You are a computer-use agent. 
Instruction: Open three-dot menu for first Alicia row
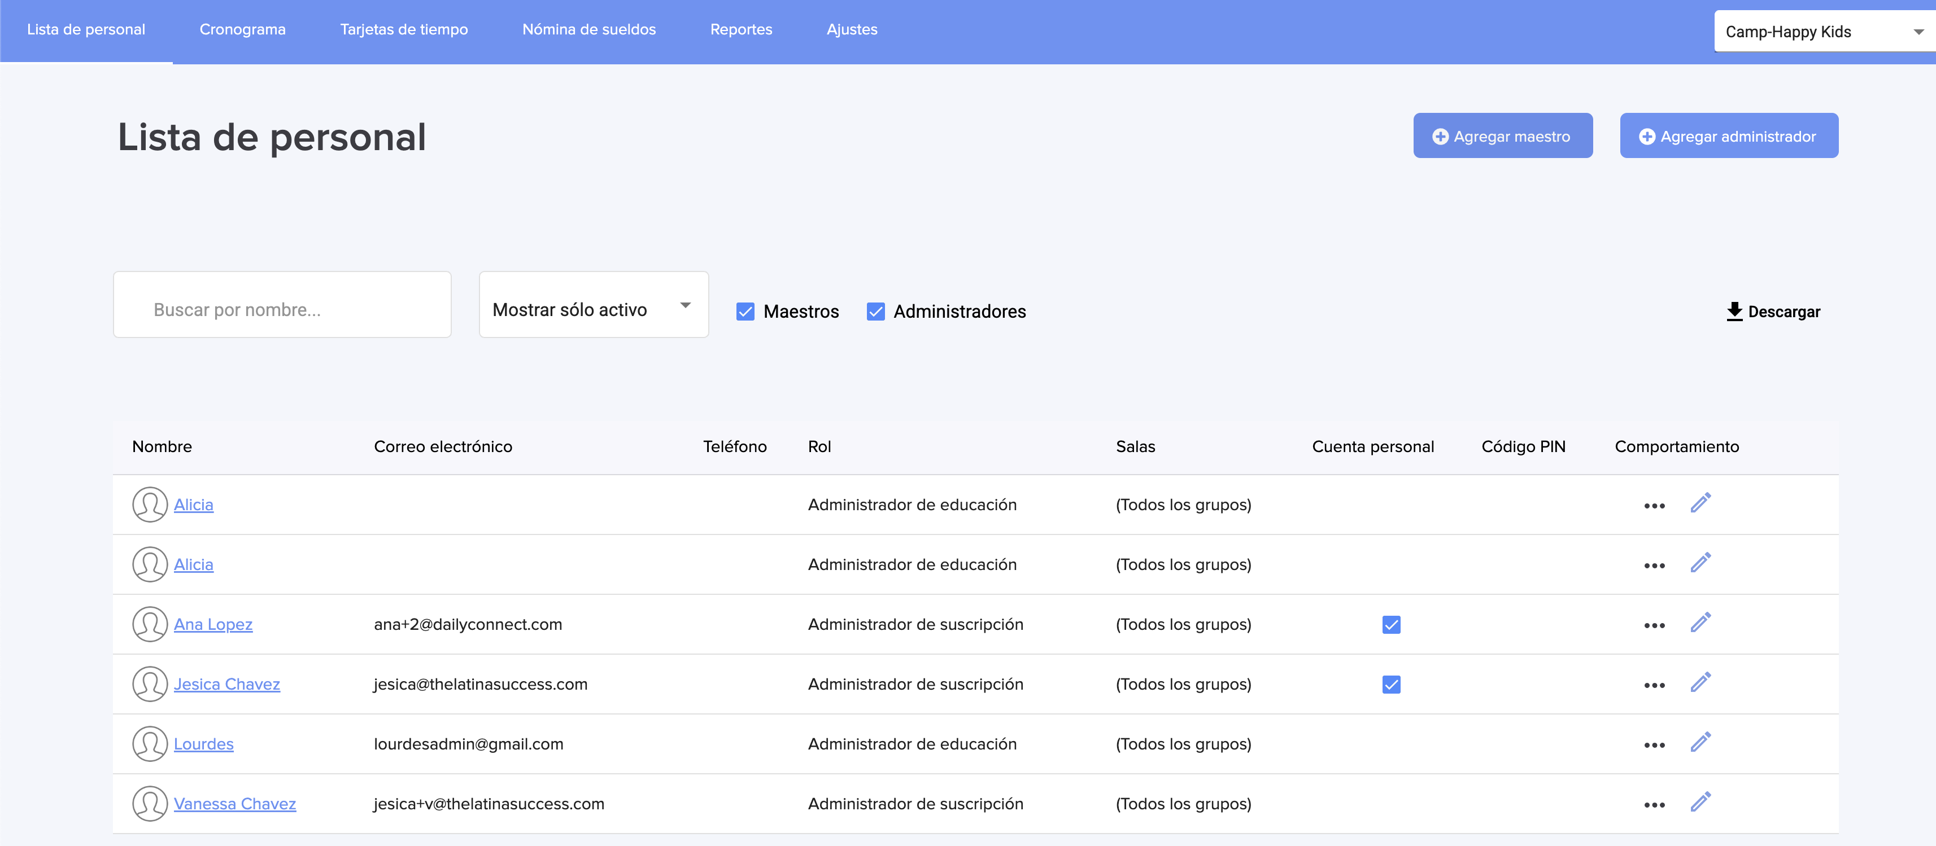coord(1654,506)
